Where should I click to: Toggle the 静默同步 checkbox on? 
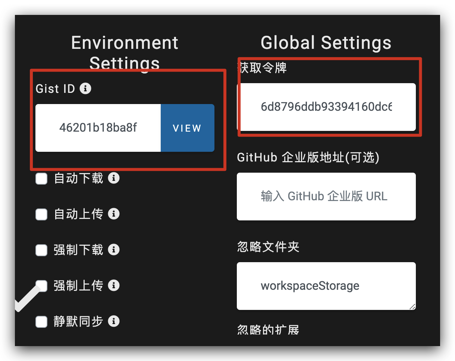(x=41, y=321)
